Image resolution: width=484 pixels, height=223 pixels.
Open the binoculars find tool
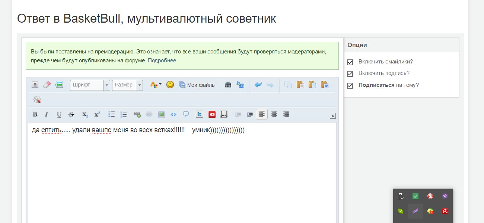228,85
